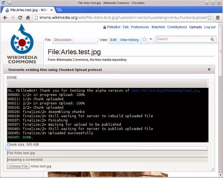Open User:Rillke/bigChunkedUpload.js link in the console
This screenshot has height=178, width=223.
[165, 90]
